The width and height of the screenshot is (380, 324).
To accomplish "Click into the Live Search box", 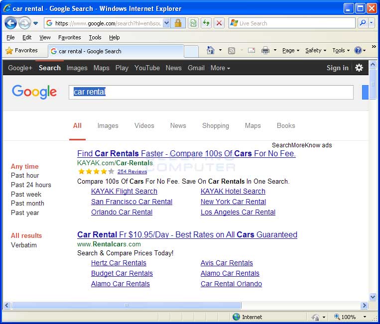I will click(x=292, y=23).
